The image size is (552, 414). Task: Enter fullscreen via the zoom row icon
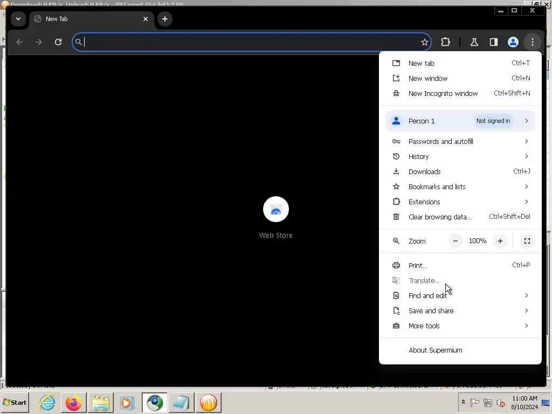527,241
